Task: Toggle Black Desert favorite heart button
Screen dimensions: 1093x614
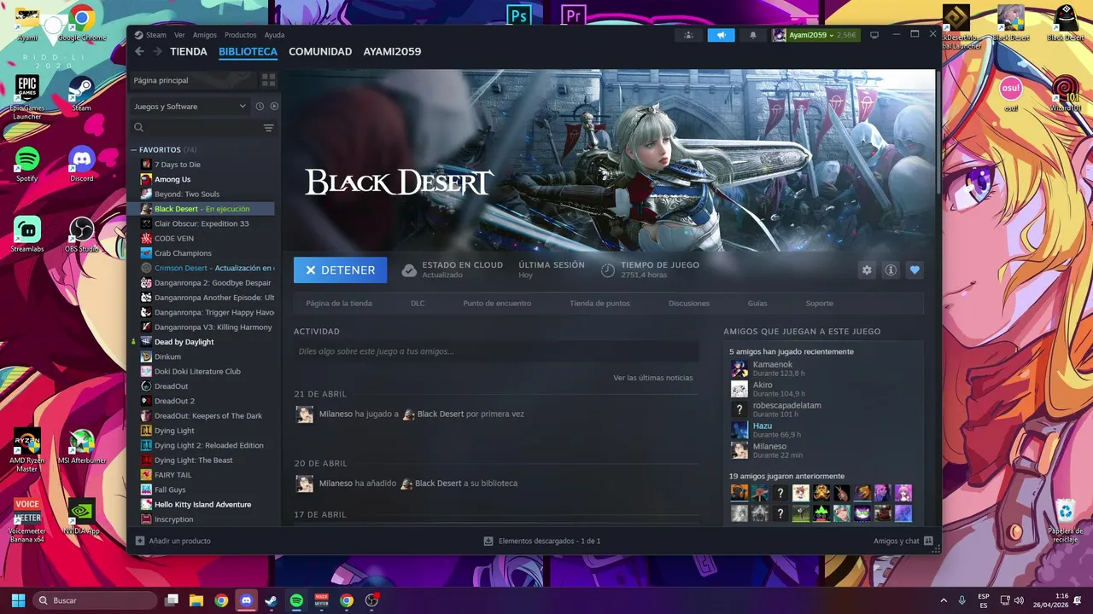Action: [x=915, y=269]
